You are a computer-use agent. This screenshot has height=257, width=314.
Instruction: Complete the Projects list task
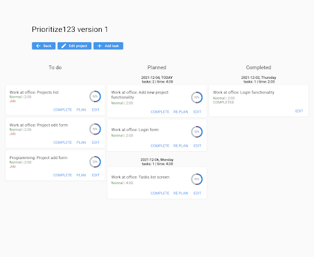pyautogui.click(x=63, y=110)
